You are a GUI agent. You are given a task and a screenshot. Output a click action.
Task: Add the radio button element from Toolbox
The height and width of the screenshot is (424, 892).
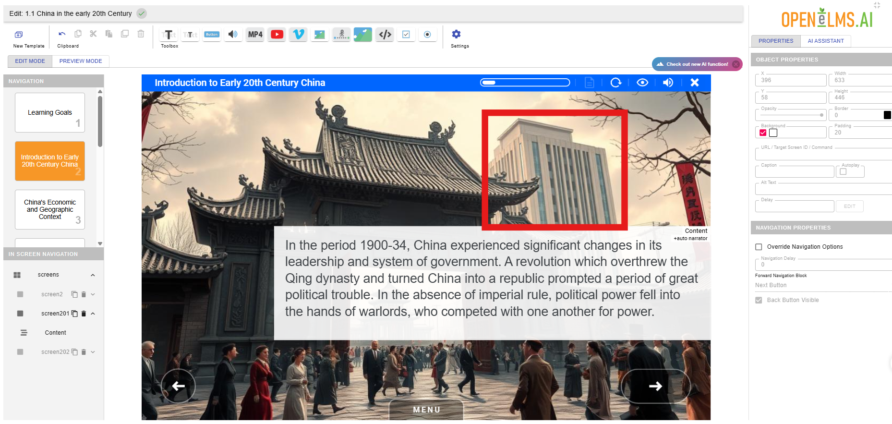427,35
